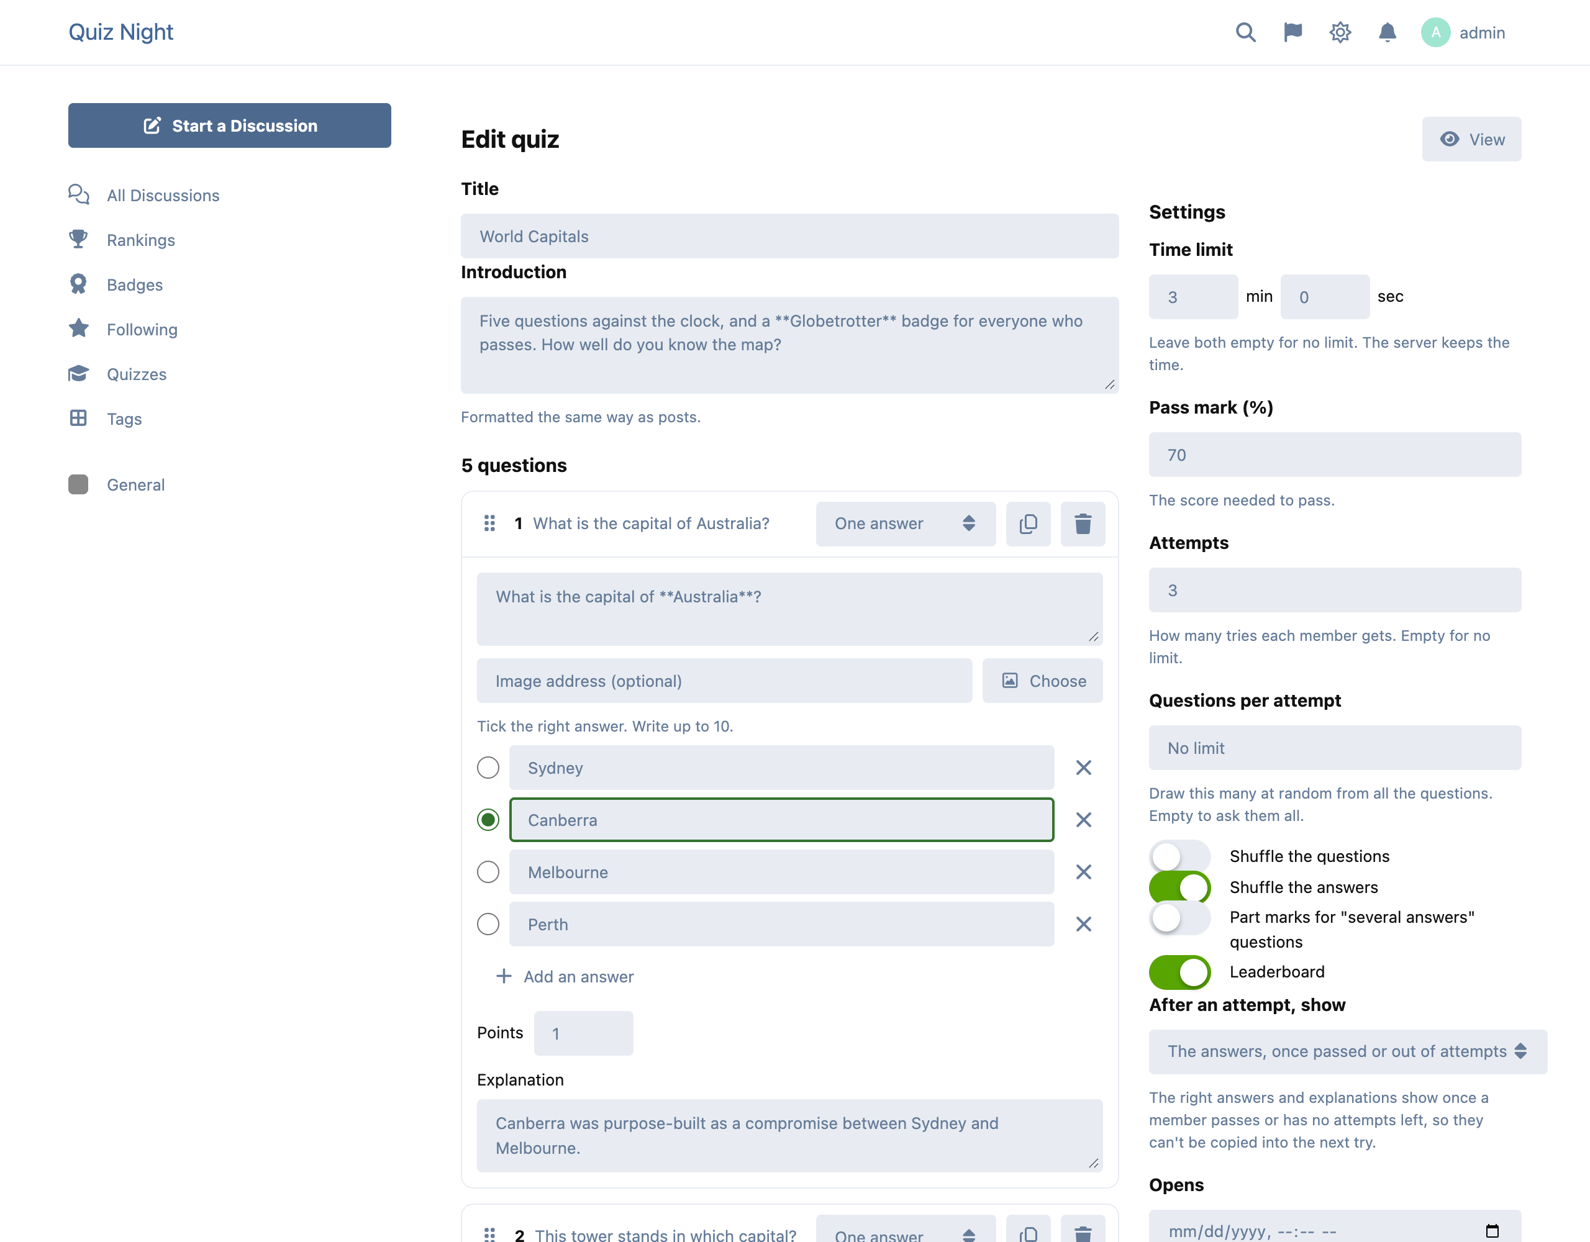Duplicate question 1 with the copy icon

point(1028,524)
